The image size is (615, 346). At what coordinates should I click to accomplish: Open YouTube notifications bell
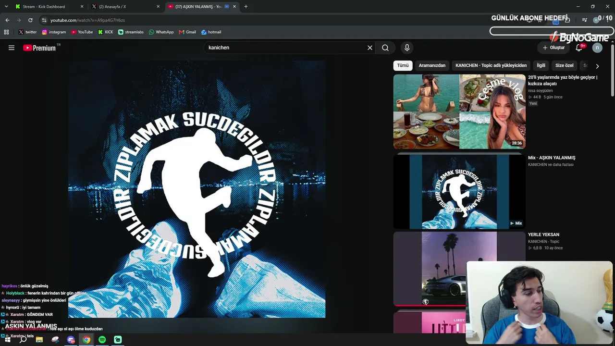(579, 48)
